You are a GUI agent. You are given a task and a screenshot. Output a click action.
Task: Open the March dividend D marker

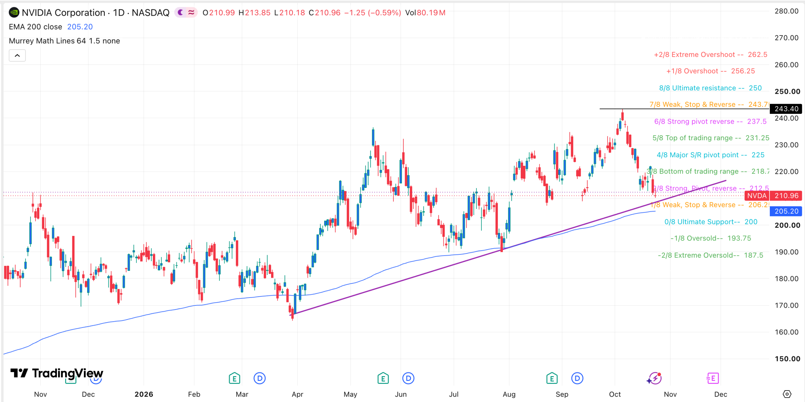click(x=259, y=378)
